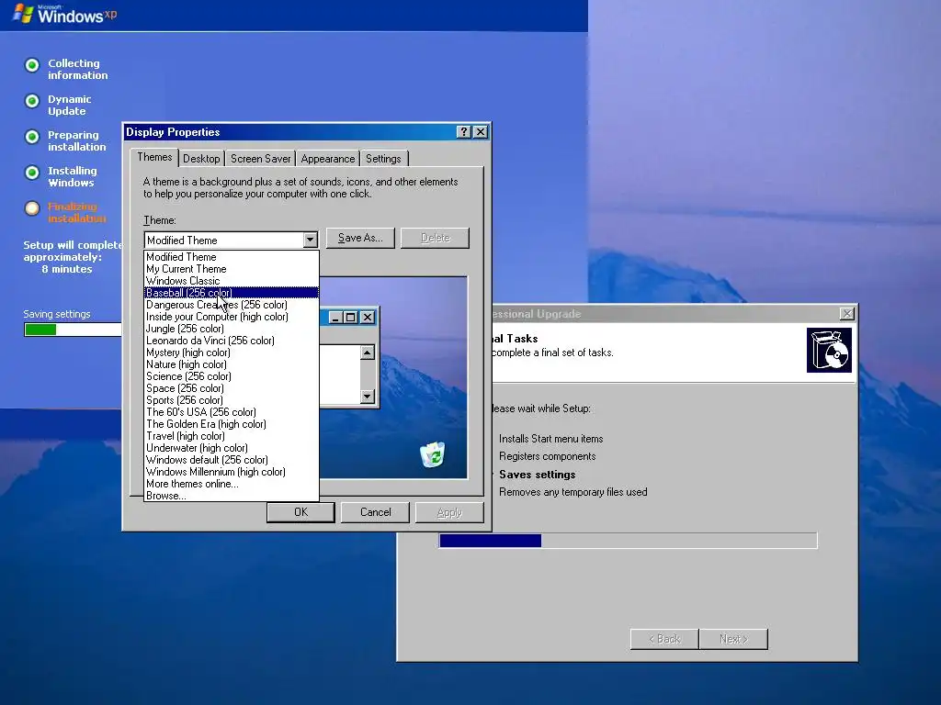Open the Screen Saver tab
The image size is (941, 705).
[260, 159]
